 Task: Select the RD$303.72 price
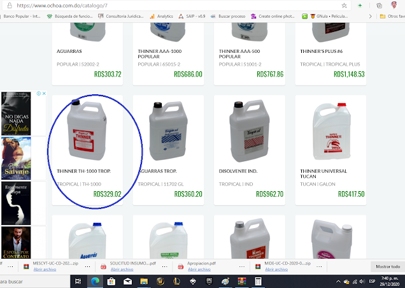tap(108, 74)
